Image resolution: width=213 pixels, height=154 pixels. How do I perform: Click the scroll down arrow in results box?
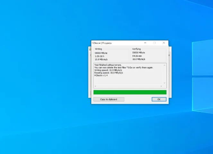164,83
